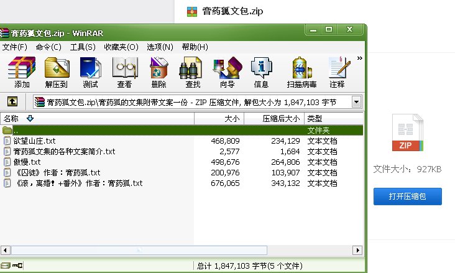Click the parent folder icon in file list
This screenshot has height=273, width=455.
click(x=7, y=130)
